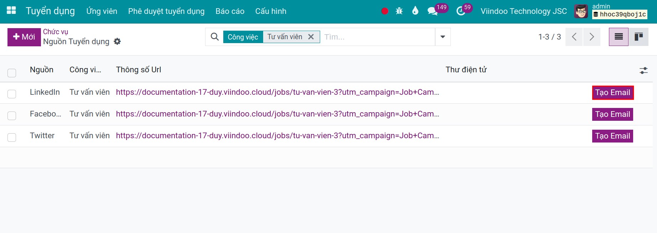Sort by Thông số Url column header
657x233 pixels.
[x=139, y=70]
